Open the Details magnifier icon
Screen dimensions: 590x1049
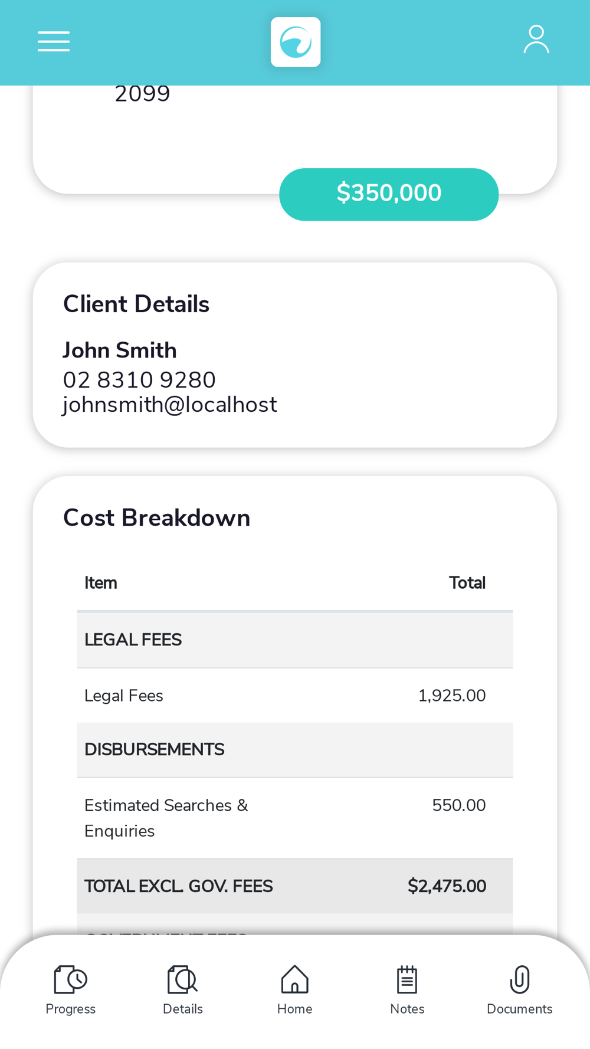(x=182, y=980)
